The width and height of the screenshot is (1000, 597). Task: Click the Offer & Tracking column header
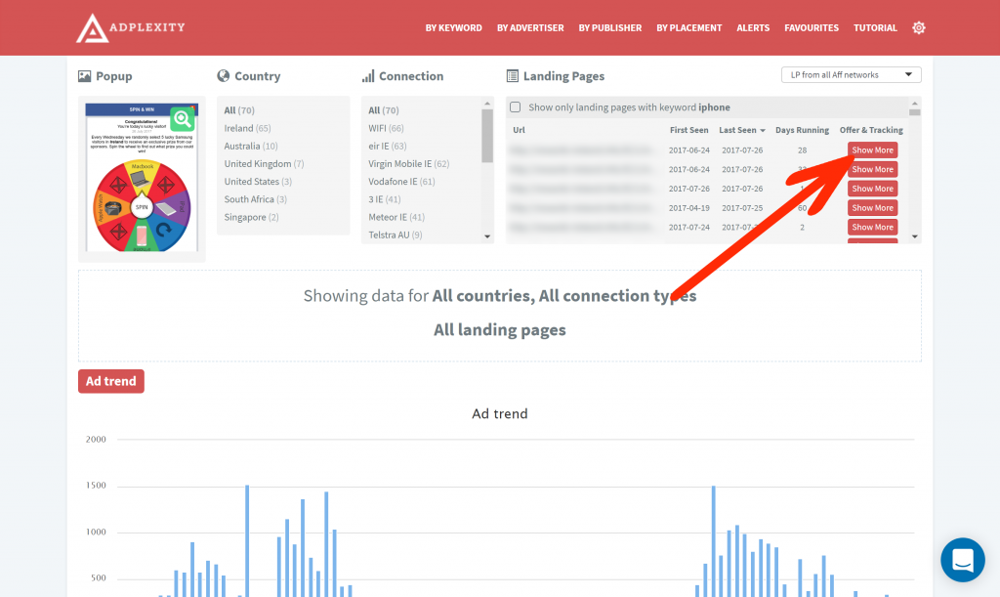tap(871, 130)
